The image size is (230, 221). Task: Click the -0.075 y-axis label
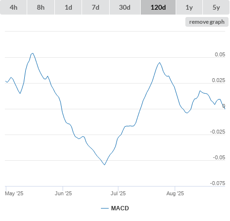(x=217, y=183)
